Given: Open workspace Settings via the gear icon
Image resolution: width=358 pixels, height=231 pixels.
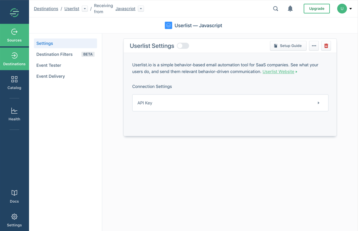Looking at the screenshot, I should [x=14, y=219].
